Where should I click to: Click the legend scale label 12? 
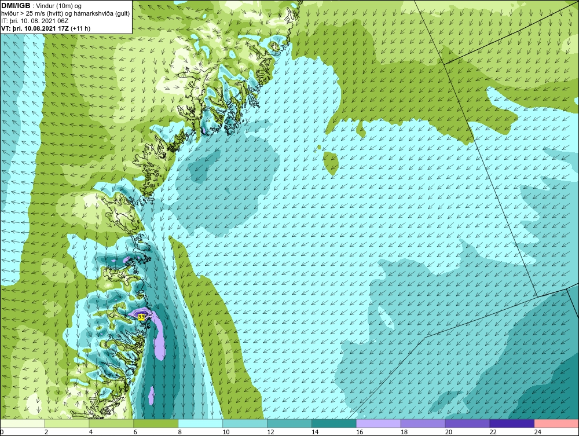[x=270, y=432]
